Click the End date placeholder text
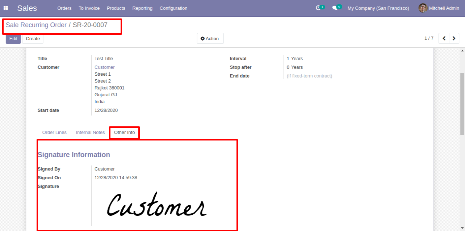Viewport: 465px width, 231px height. pos(309,76)
